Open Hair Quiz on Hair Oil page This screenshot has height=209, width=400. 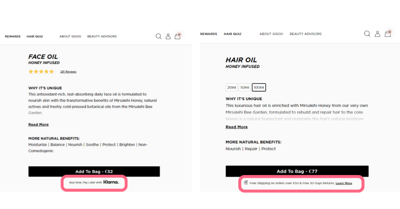click(x=233, y=34)
